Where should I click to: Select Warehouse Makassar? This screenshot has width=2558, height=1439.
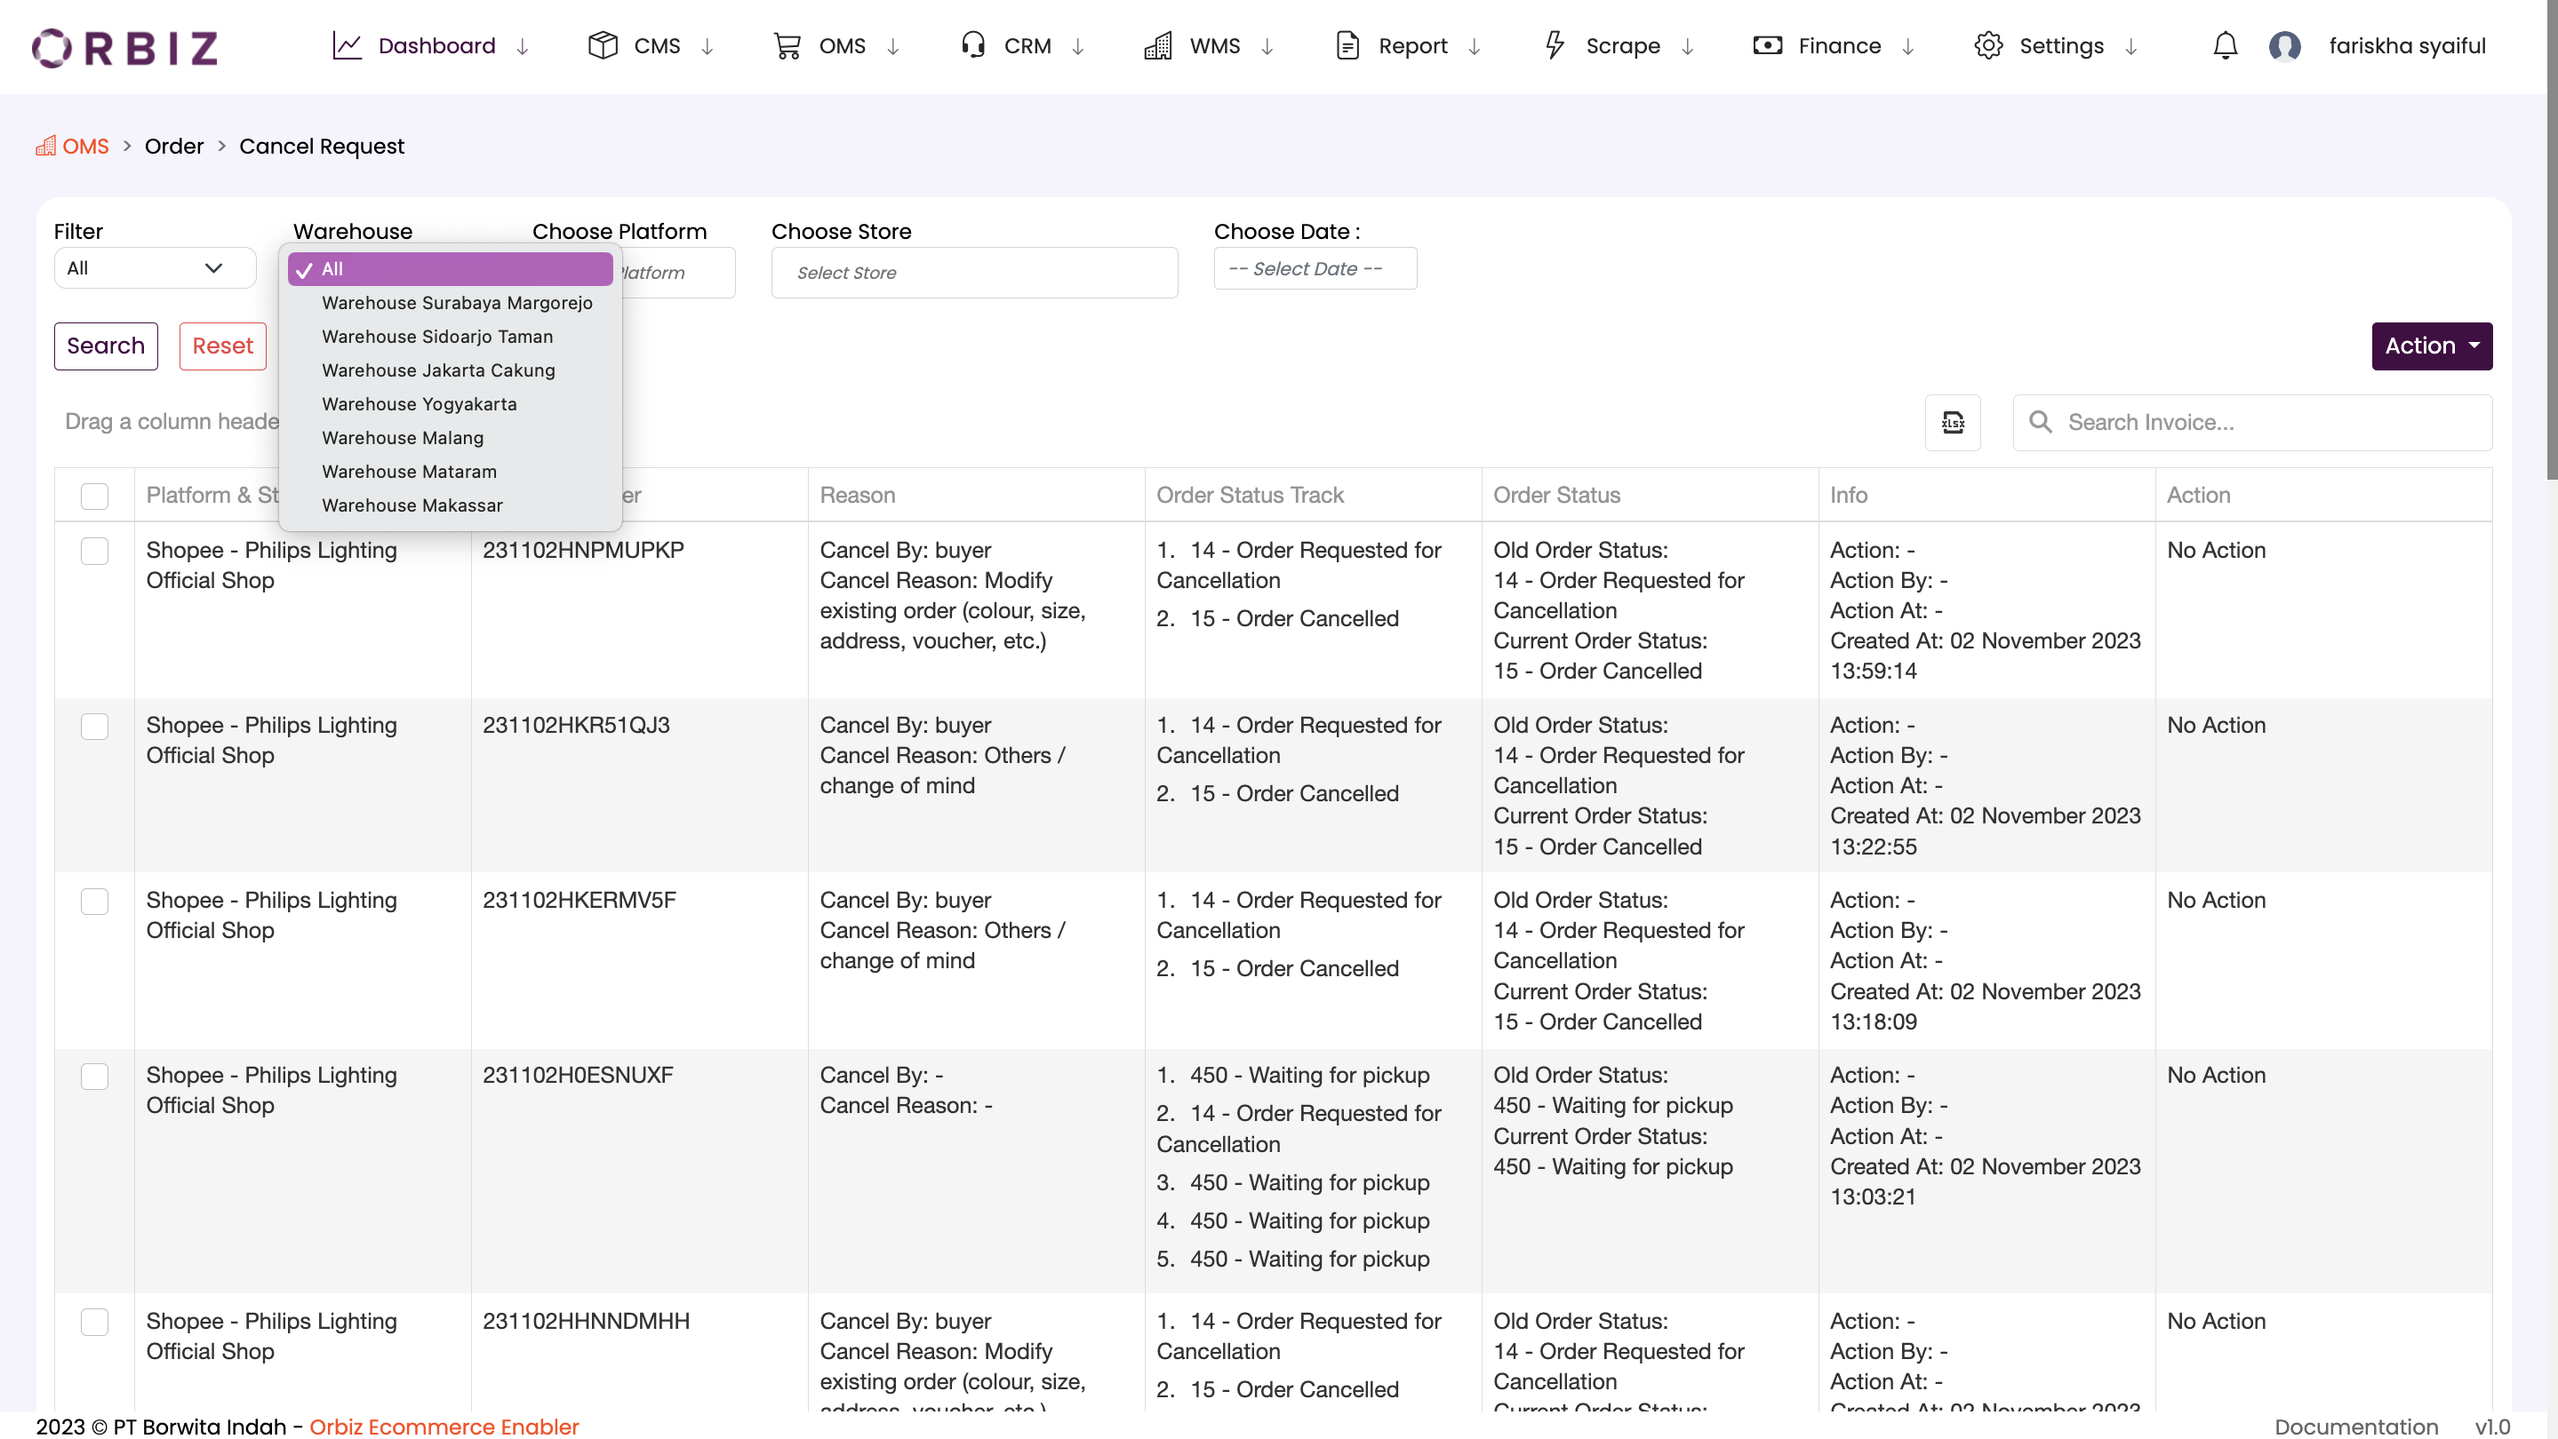pyautogui.click(x=450, y=505)
